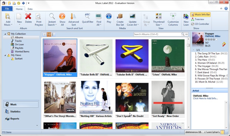The height and width of the screenshot is (136, 230).
Task: Click in the Search Albums field
Action: tap(157, 34)
